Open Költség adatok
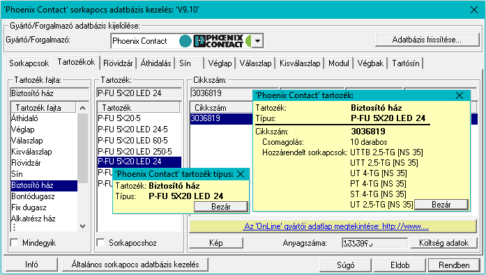 pyautogui.click(x=444, y=243)
